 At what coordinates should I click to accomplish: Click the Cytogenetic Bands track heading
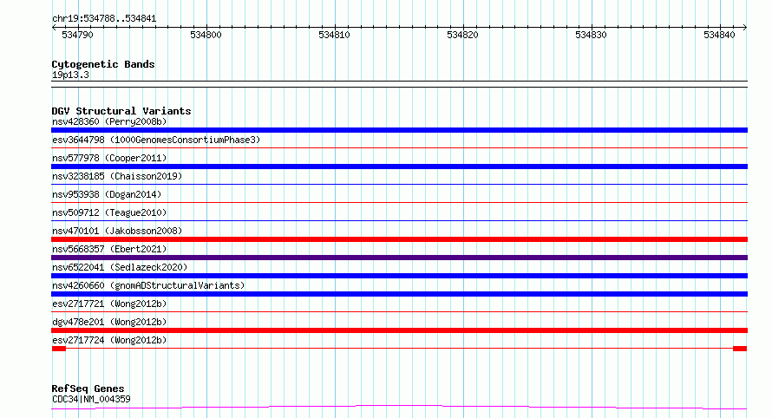pos(103,64)
